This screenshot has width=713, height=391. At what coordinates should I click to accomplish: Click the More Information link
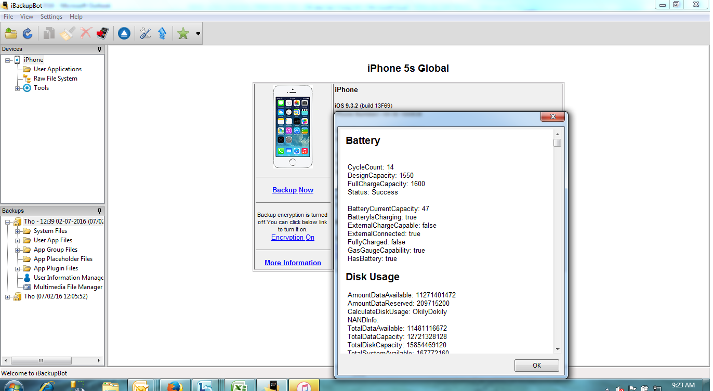293,263
